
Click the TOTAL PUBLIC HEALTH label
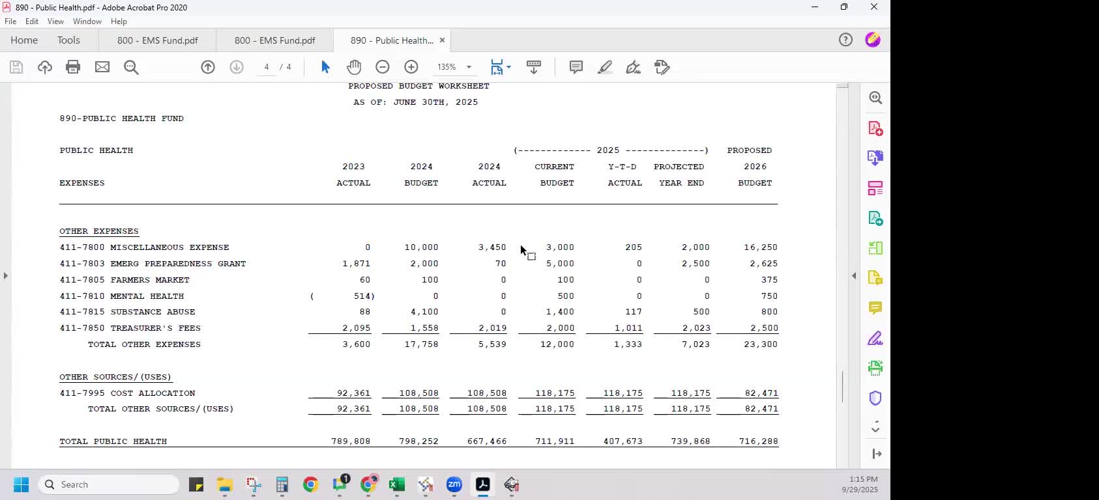point(113,441)
